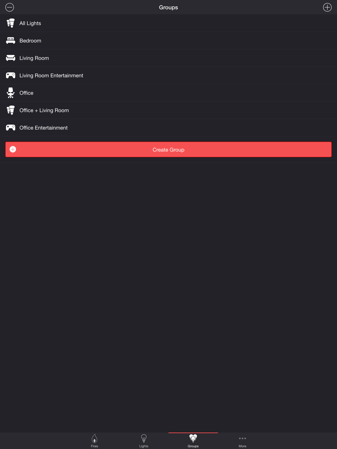Open the More tab

coord(242,441)
